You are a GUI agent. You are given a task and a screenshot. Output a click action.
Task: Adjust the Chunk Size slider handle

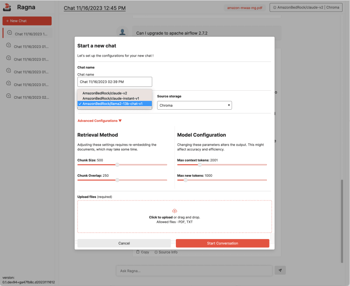pos(117,164)
